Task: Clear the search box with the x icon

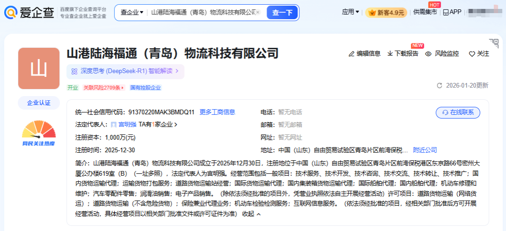Action: [258, 13]
